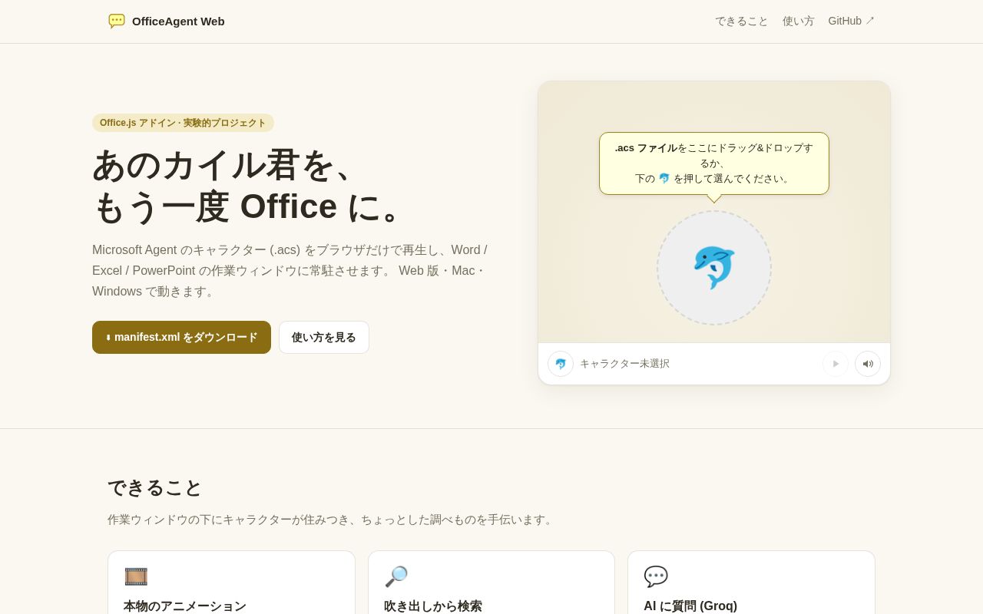The width and height of the screenshot is (983, 614).
Task: Click the 使い方を見る button
Action: (x=324, y=338)
